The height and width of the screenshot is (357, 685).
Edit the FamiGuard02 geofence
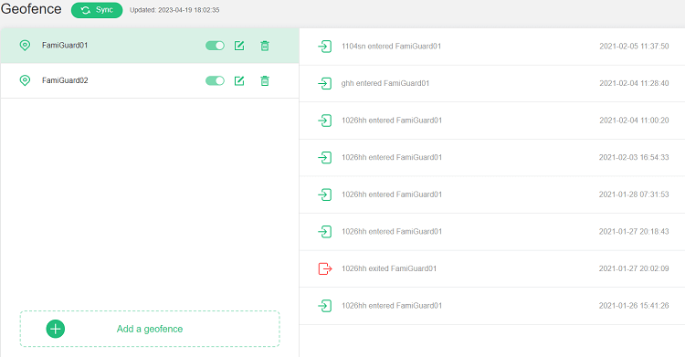point(239,80)
